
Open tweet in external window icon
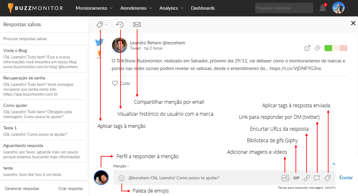tap(307, 48)
